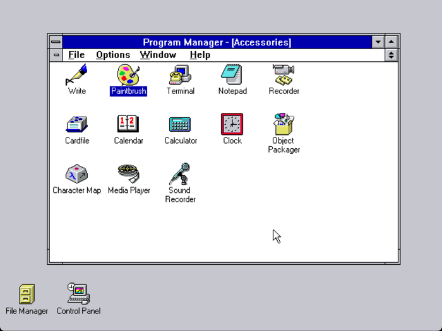442x331 pixels.
Task: Open the Help menu
Action: [x=200, y=55]
